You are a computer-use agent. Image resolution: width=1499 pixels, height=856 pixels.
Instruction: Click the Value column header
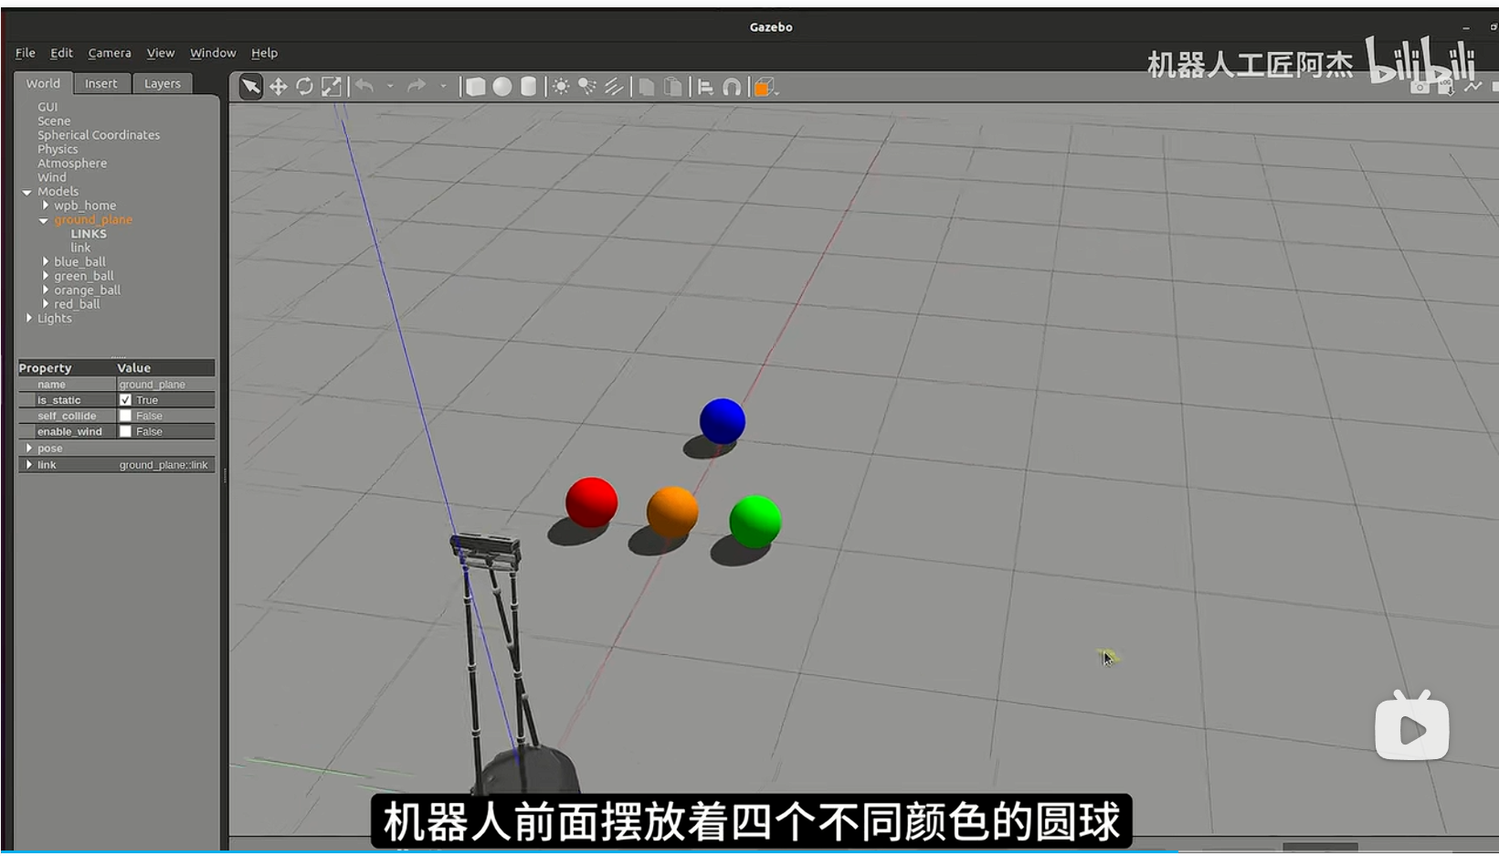click(165, 368)
